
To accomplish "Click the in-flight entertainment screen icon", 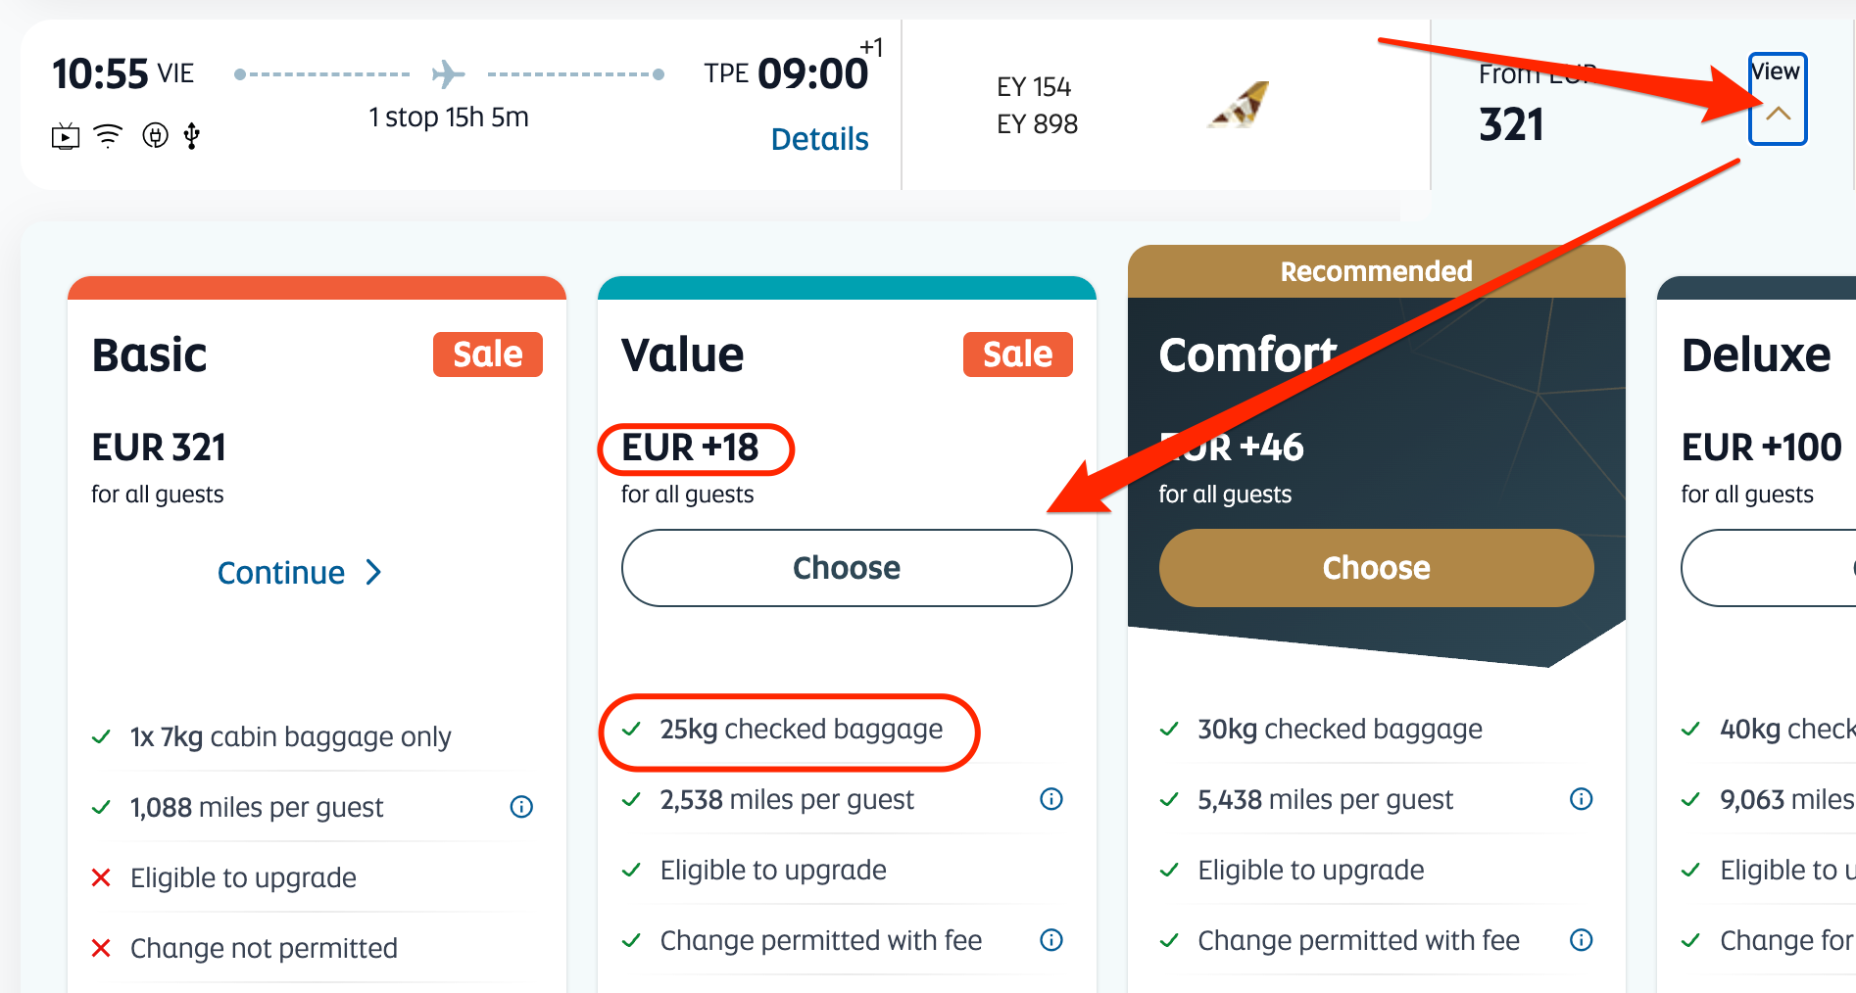I will point(66,136).
